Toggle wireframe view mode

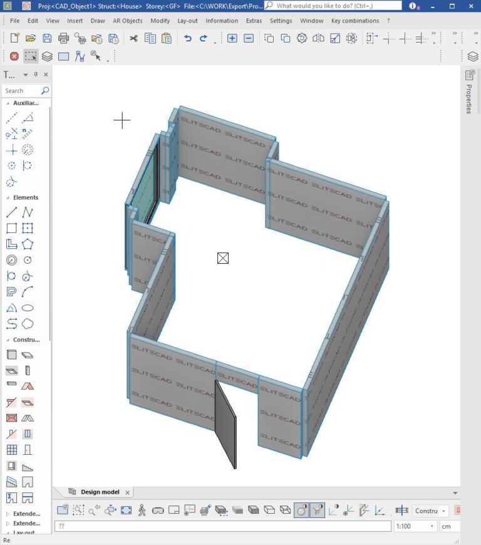tap(286, 510)
